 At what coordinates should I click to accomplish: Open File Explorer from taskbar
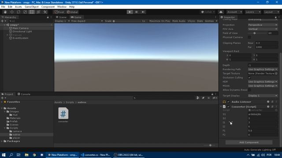pos(26,155)
